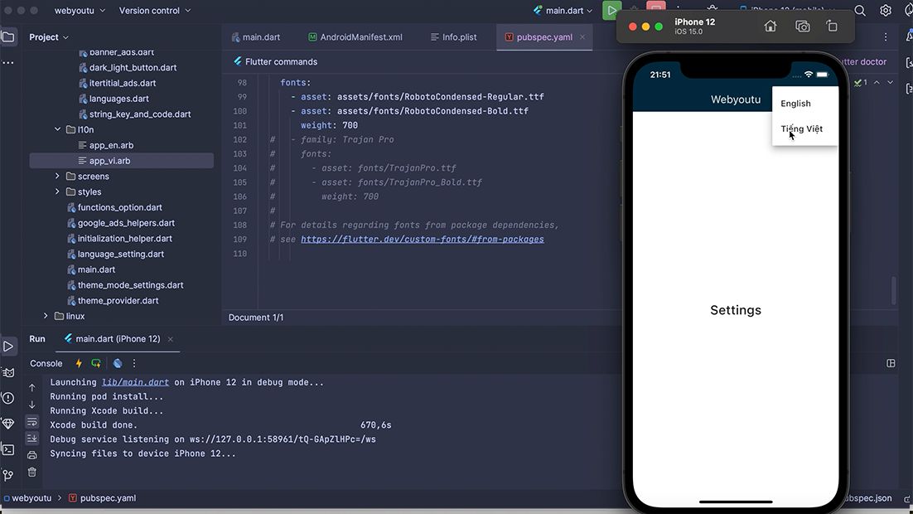Toggle soft-wrap in console
913x514 pixels.
32,421
